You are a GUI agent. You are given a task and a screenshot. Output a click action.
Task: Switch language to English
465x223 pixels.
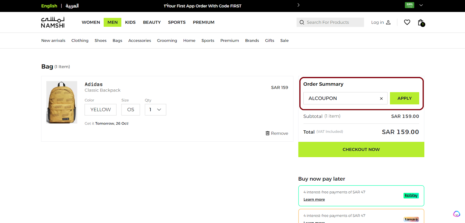[x=49, y=6]
